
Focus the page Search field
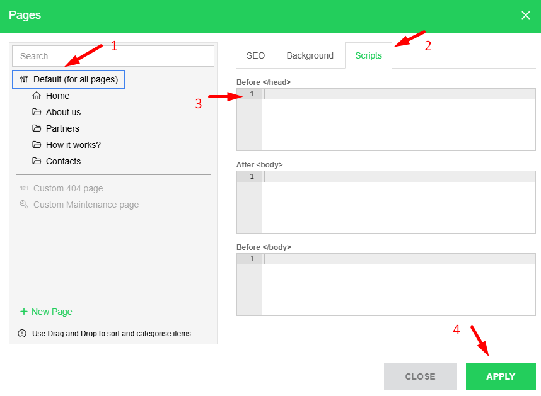(x=113, y=56)
